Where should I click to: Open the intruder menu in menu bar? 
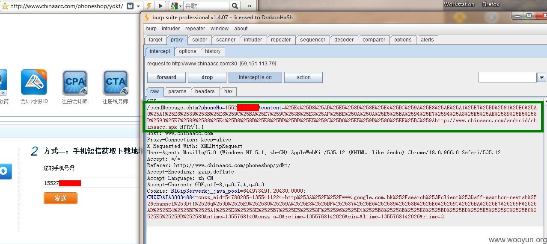(171, 29)
